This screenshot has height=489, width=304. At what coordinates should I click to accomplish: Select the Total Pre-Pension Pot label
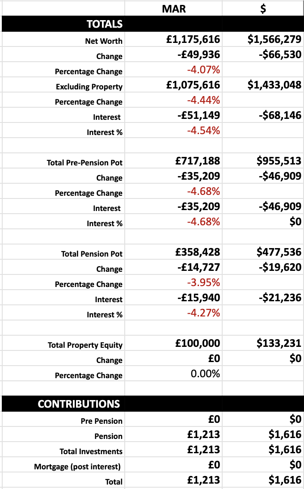pos(84,163)
